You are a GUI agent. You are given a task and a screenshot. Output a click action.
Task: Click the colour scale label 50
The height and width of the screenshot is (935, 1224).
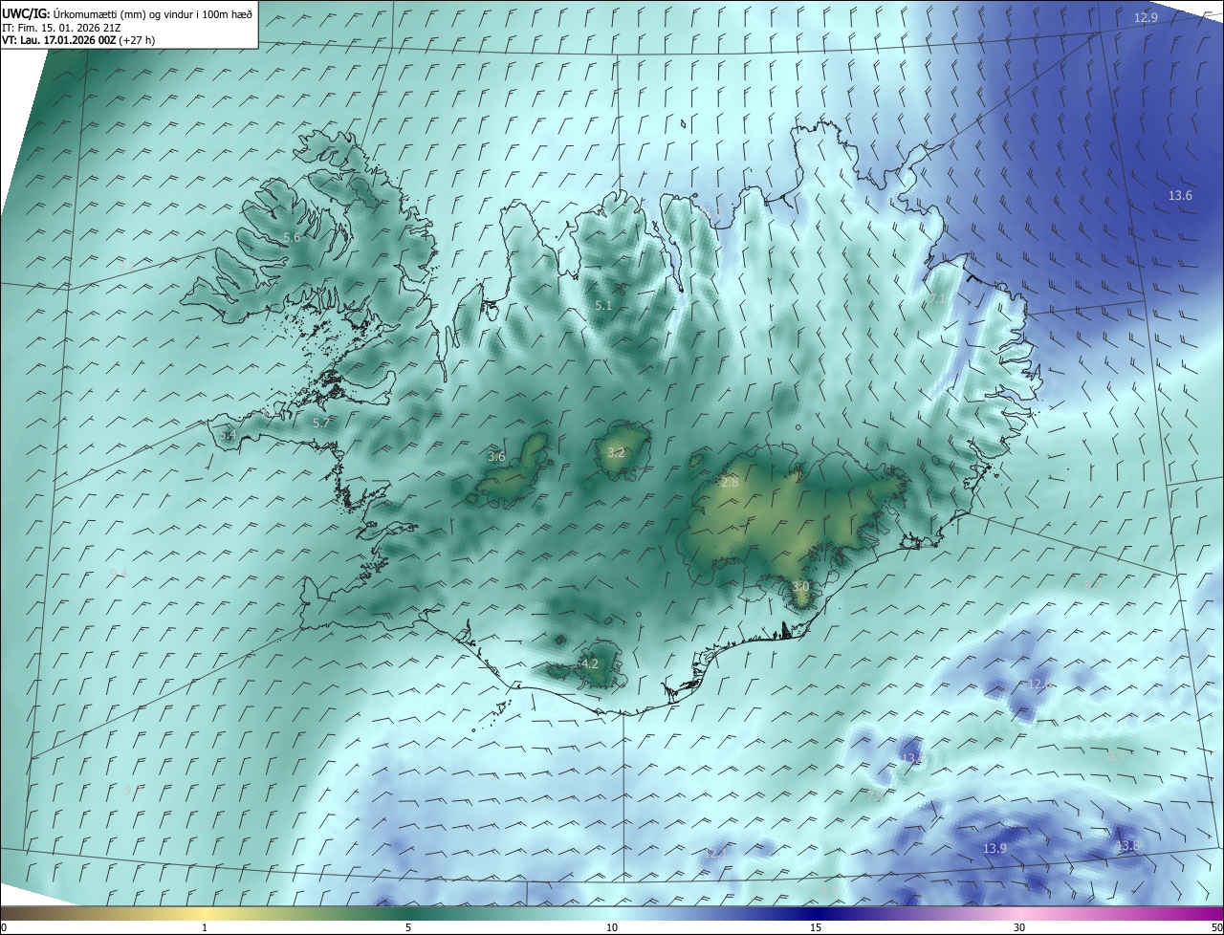coord(1216,928)
